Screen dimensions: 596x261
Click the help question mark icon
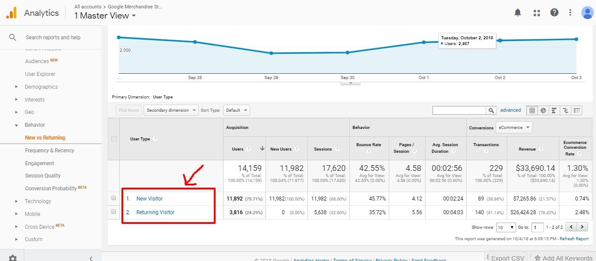[554, 13]
